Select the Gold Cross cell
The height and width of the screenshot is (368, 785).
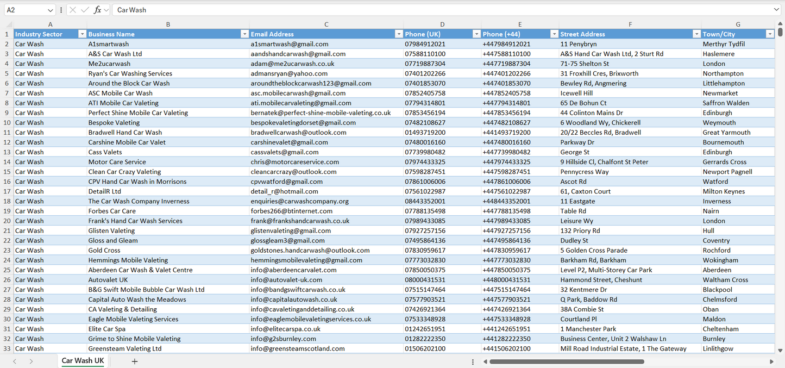[x=168, y=250]
